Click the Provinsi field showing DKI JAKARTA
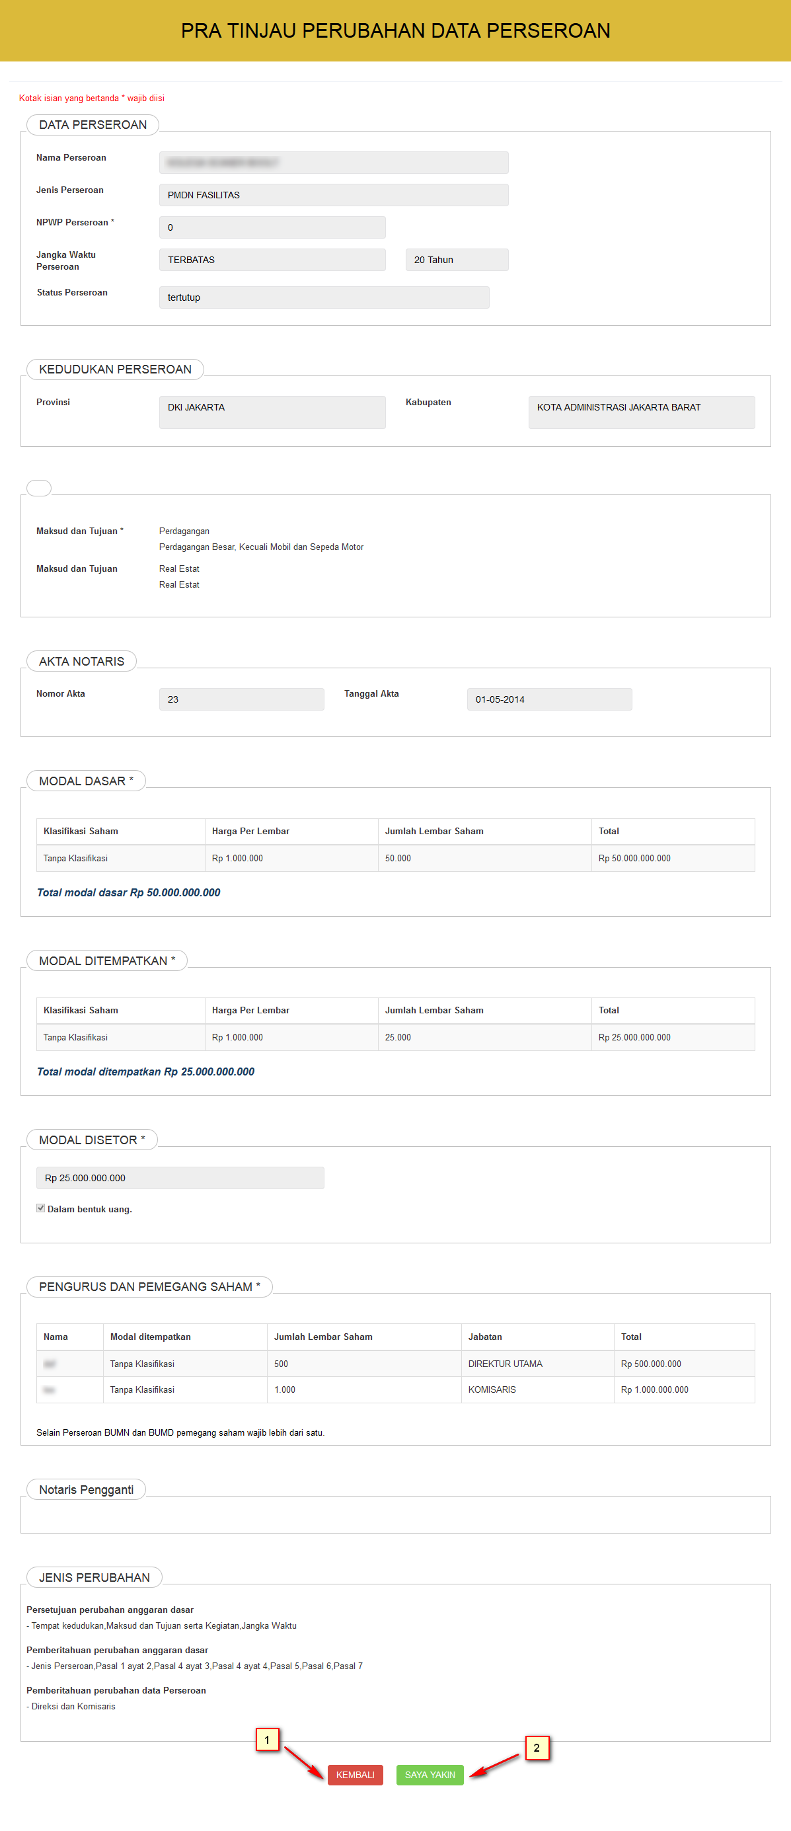This screenshot has width=791, height=1831. pos(272,412)
